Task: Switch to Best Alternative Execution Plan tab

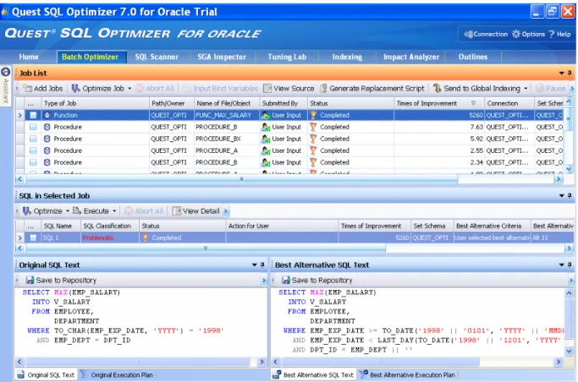Action: click(x=408, y=375)
